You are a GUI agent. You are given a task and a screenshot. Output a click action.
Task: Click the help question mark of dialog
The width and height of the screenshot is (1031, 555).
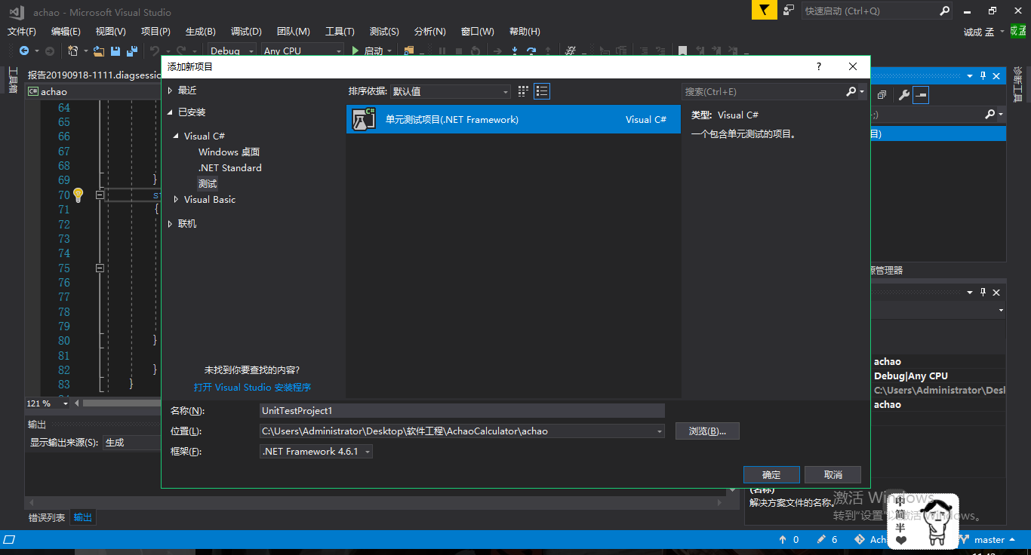coord(819,66)
